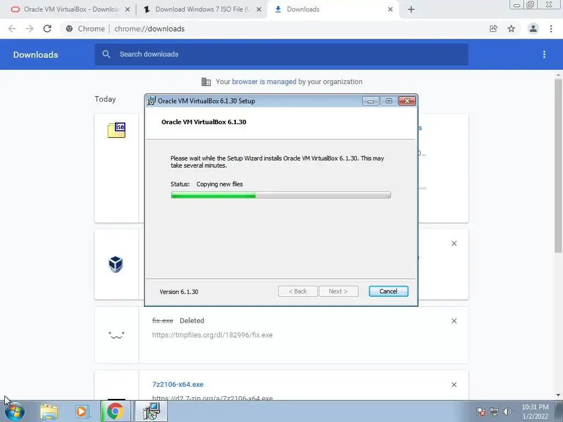This screenshot has height=422, width=563.
Task: Reload the downloads page
Action: [x=47, y=29]
